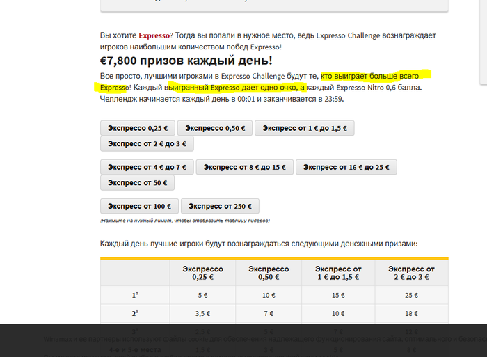This screenshot has width=487, height=357.
Task: Open the red Expresso link
Action: [154, 35]
